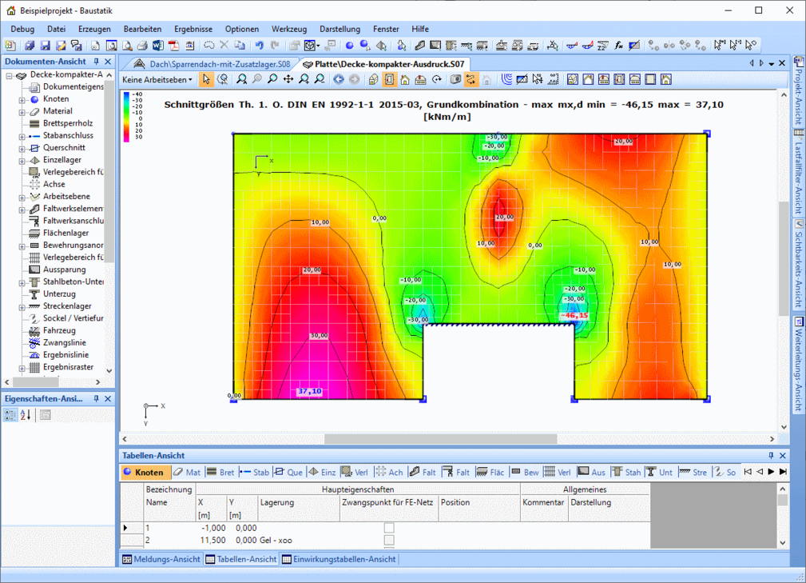This screenshot has height=583, width=806.
Task: Select the arrow pointer selection tool
Action: 206,79
